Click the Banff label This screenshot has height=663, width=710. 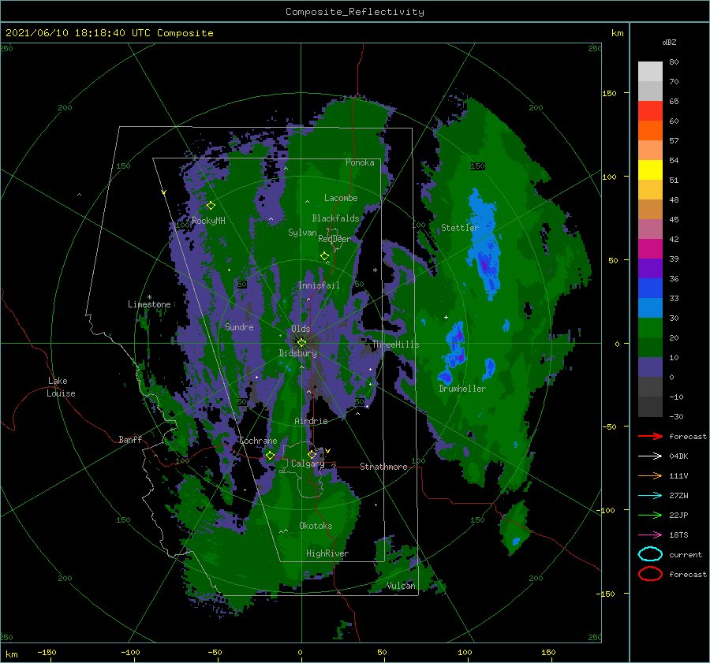click(x=130, y=439)
